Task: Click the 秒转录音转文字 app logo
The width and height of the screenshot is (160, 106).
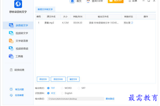Action: pyautogui.click(x=18, y=4)
